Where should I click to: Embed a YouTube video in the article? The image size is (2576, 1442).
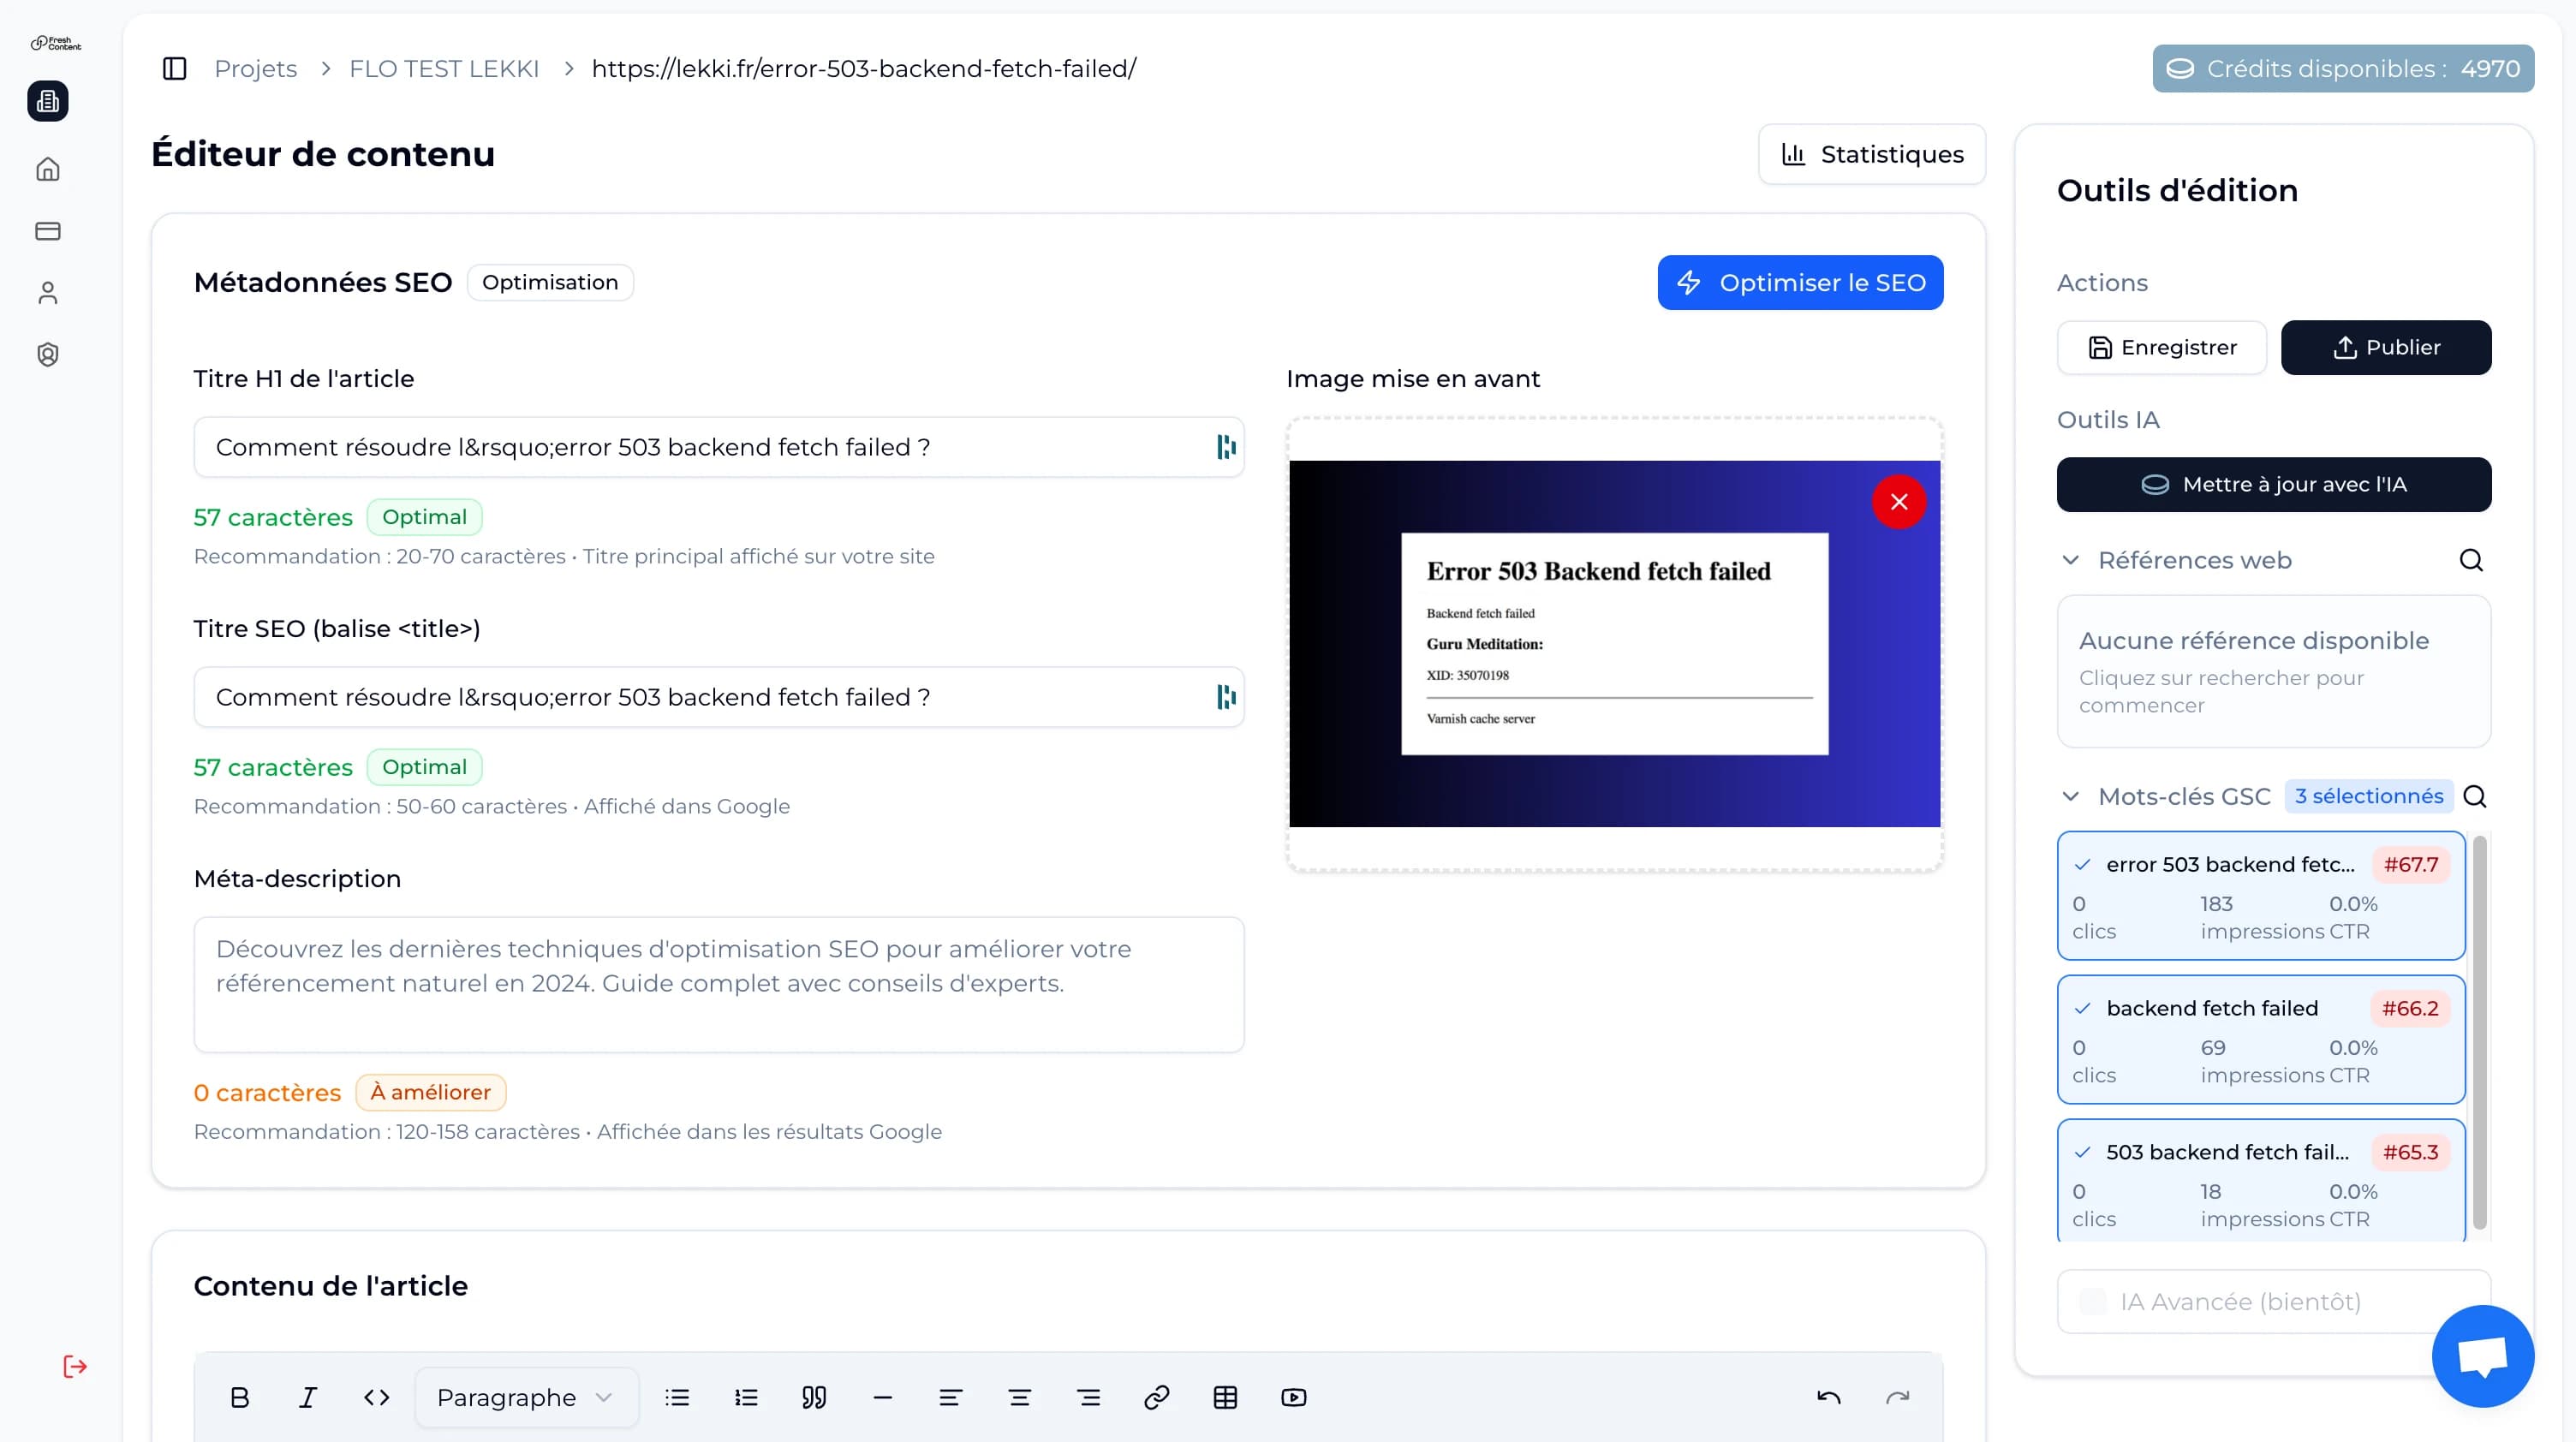click(1293, 1397)
